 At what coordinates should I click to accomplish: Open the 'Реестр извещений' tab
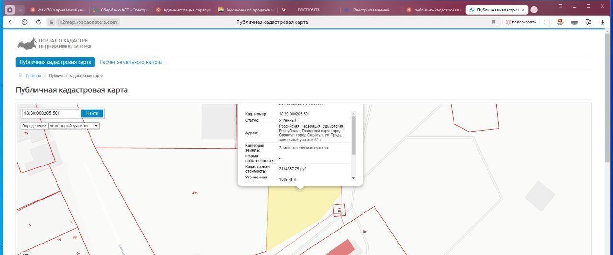(371, 10)
